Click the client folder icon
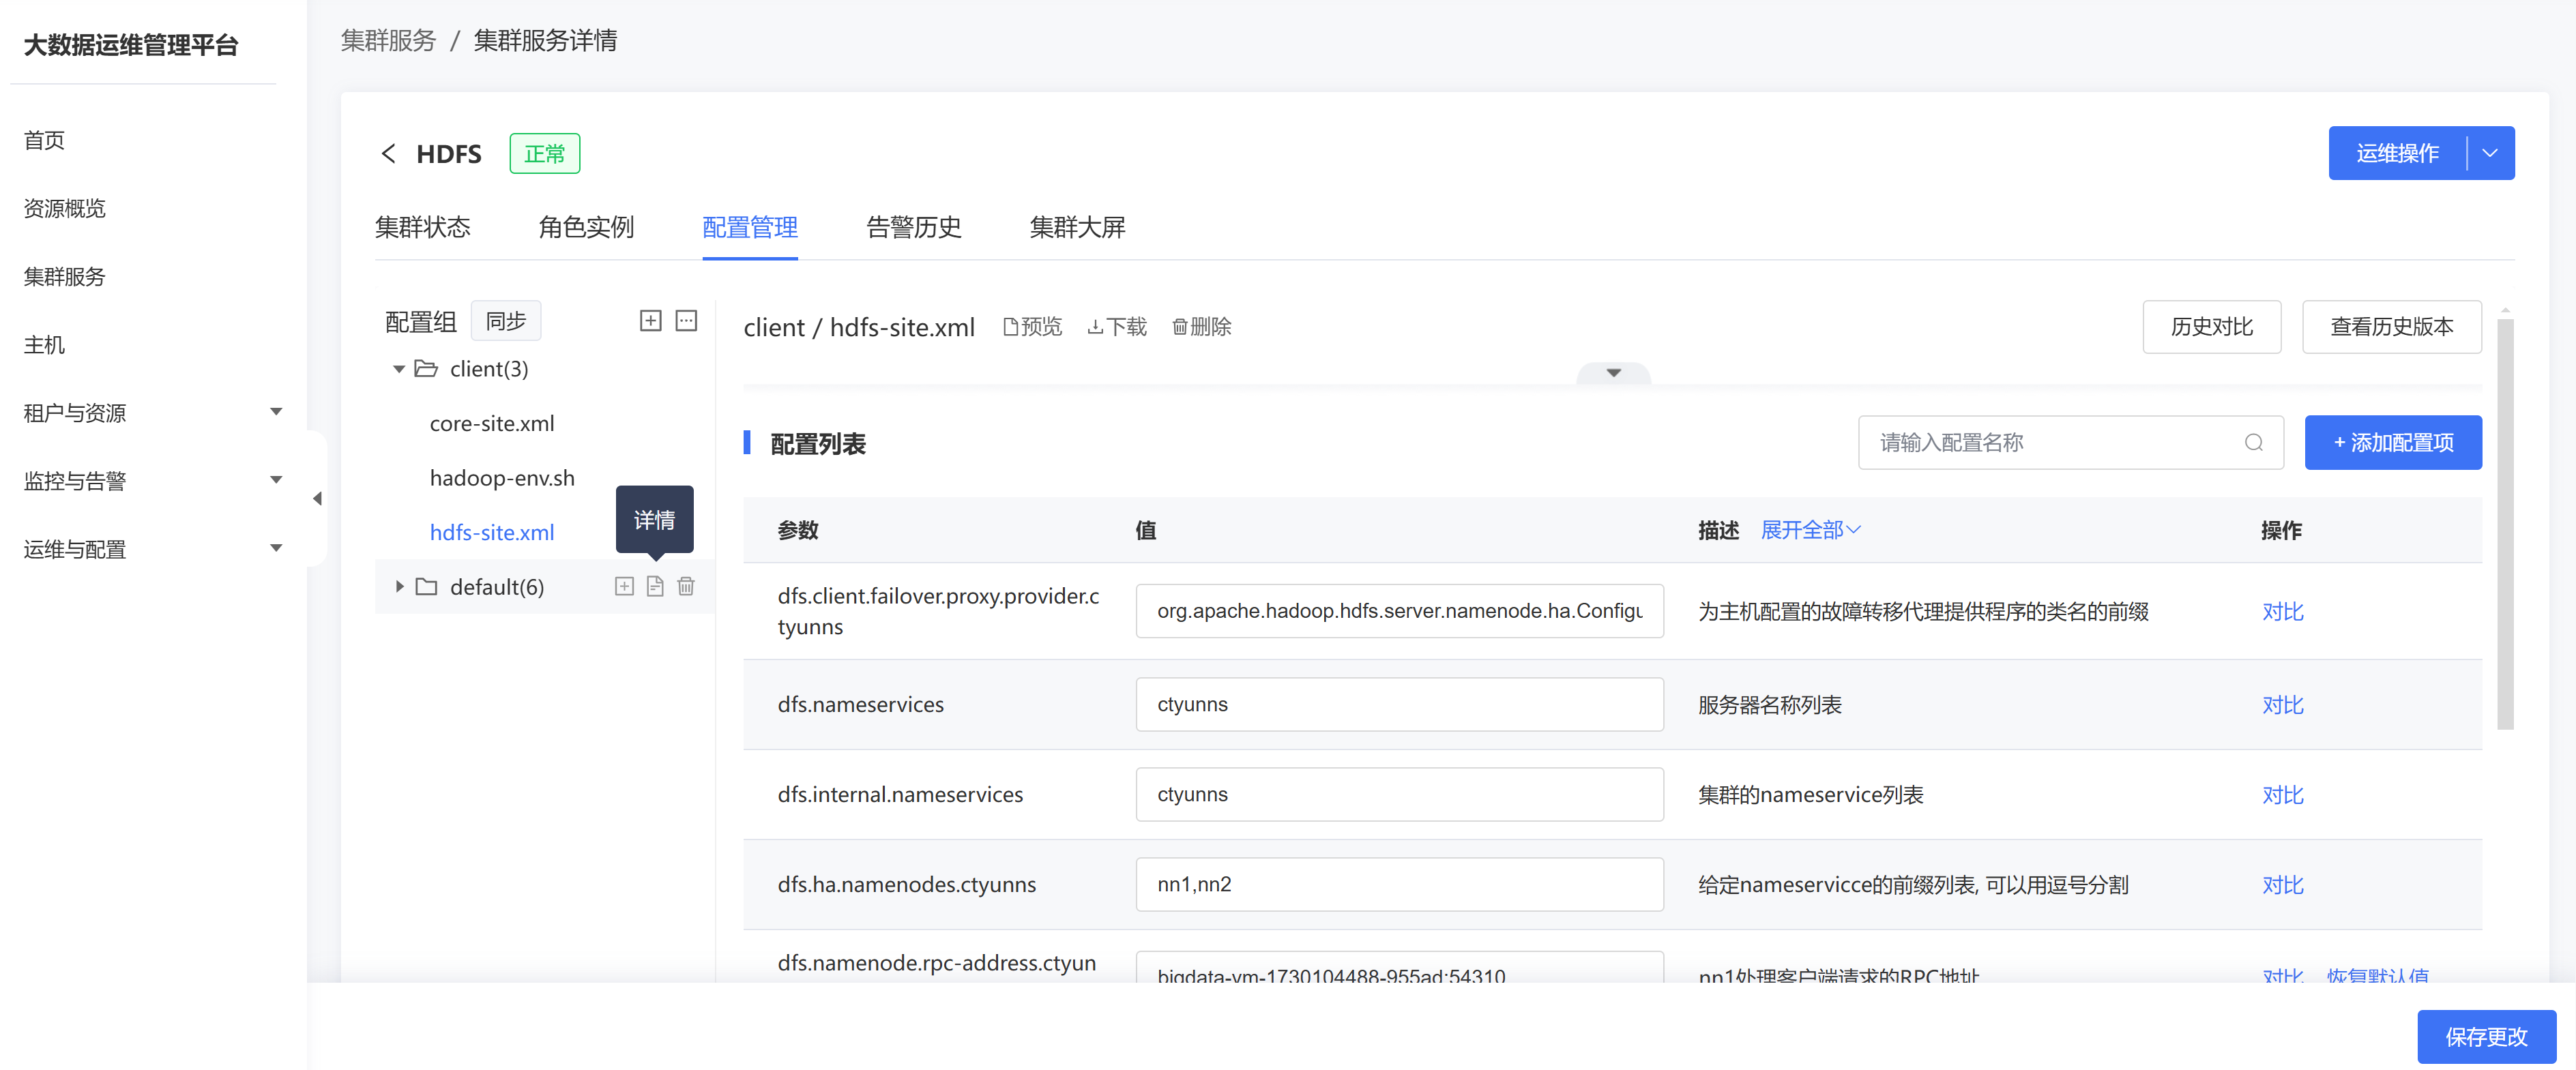The width and height of the screenshot is (2576, 1070). [x=426, y=369]
